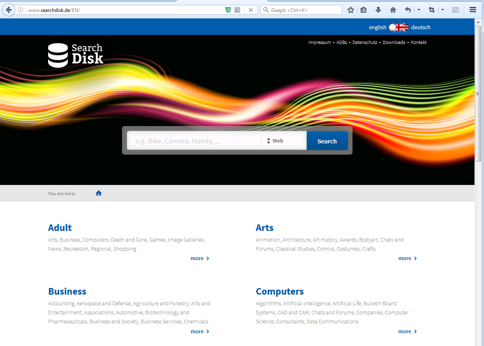This screenshot has height=346, width=484.
Task: Focus the site search text field
Action: coord(195,141)
